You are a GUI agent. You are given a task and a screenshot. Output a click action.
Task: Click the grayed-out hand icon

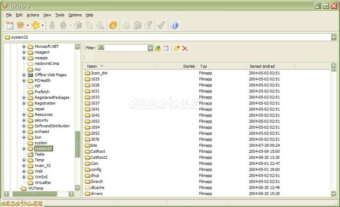(89, 25)
